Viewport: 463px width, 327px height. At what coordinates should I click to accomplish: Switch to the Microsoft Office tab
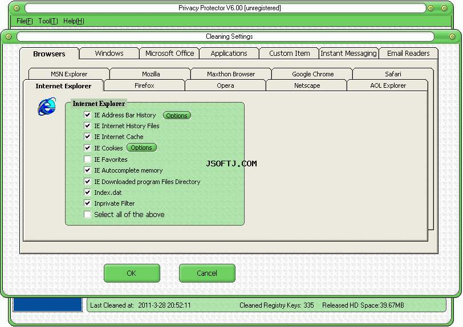(x=169, y=54)
